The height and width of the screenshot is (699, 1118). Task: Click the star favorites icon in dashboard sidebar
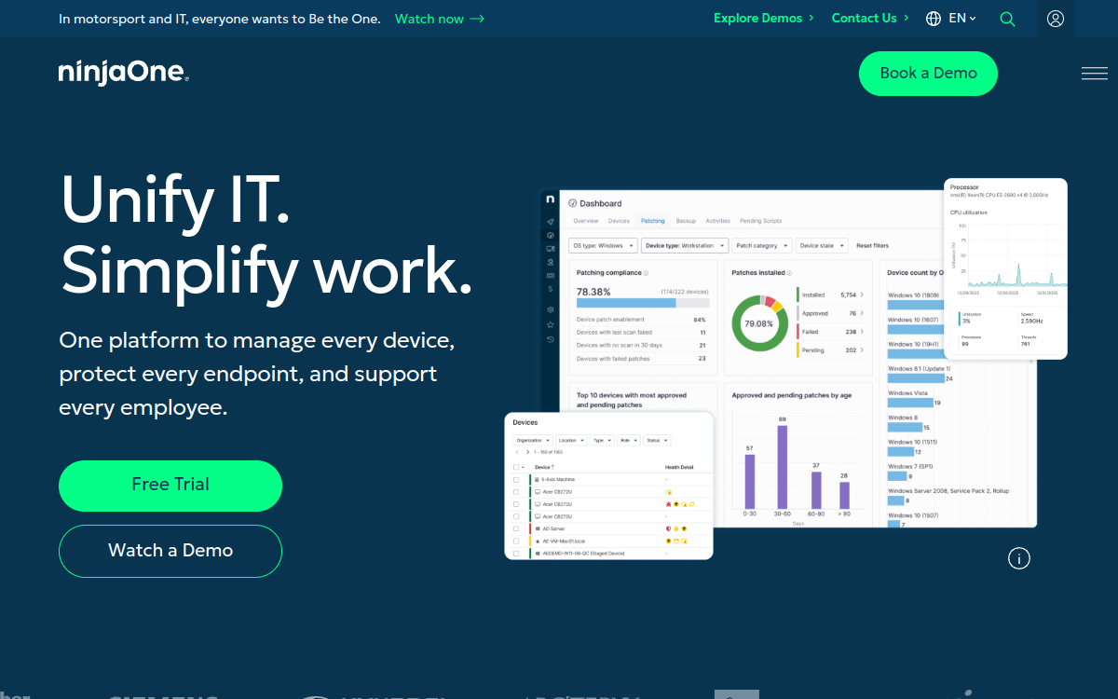pyautogui.click(x=551, y=324)
